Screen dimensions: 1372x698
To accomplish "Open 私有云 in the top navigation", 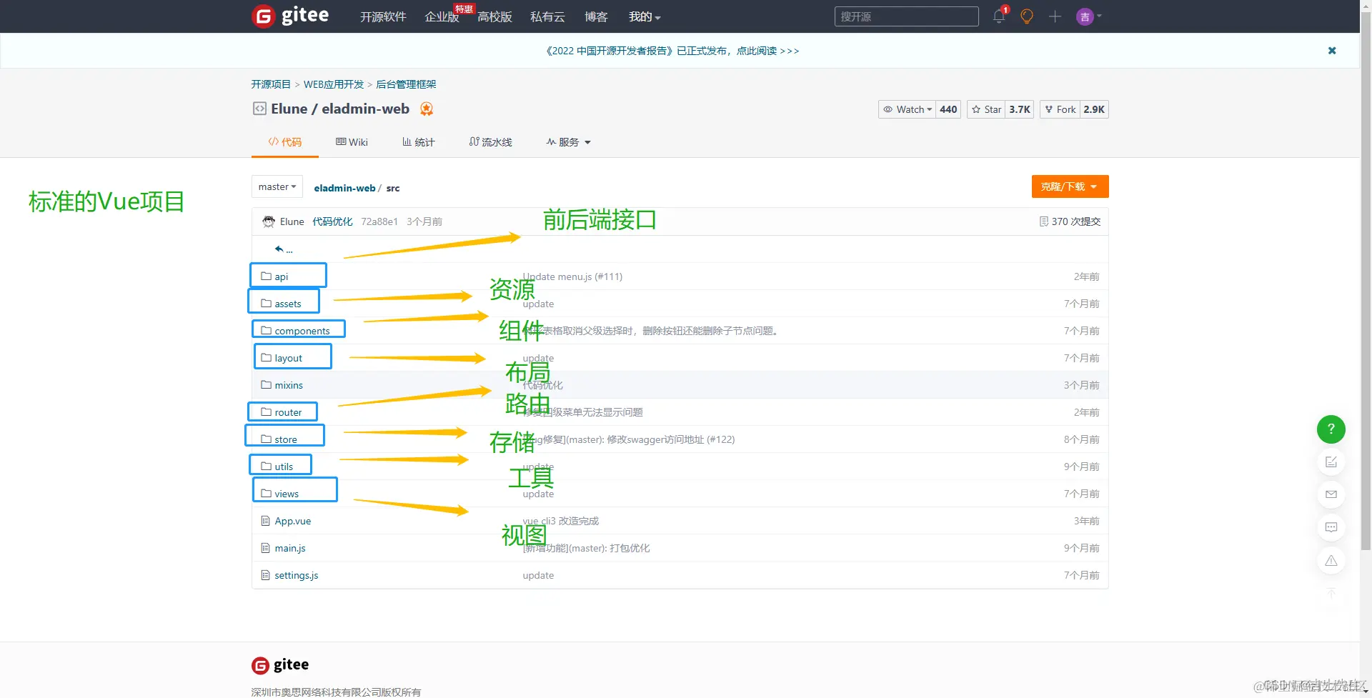I will click(x=547, y=16).
